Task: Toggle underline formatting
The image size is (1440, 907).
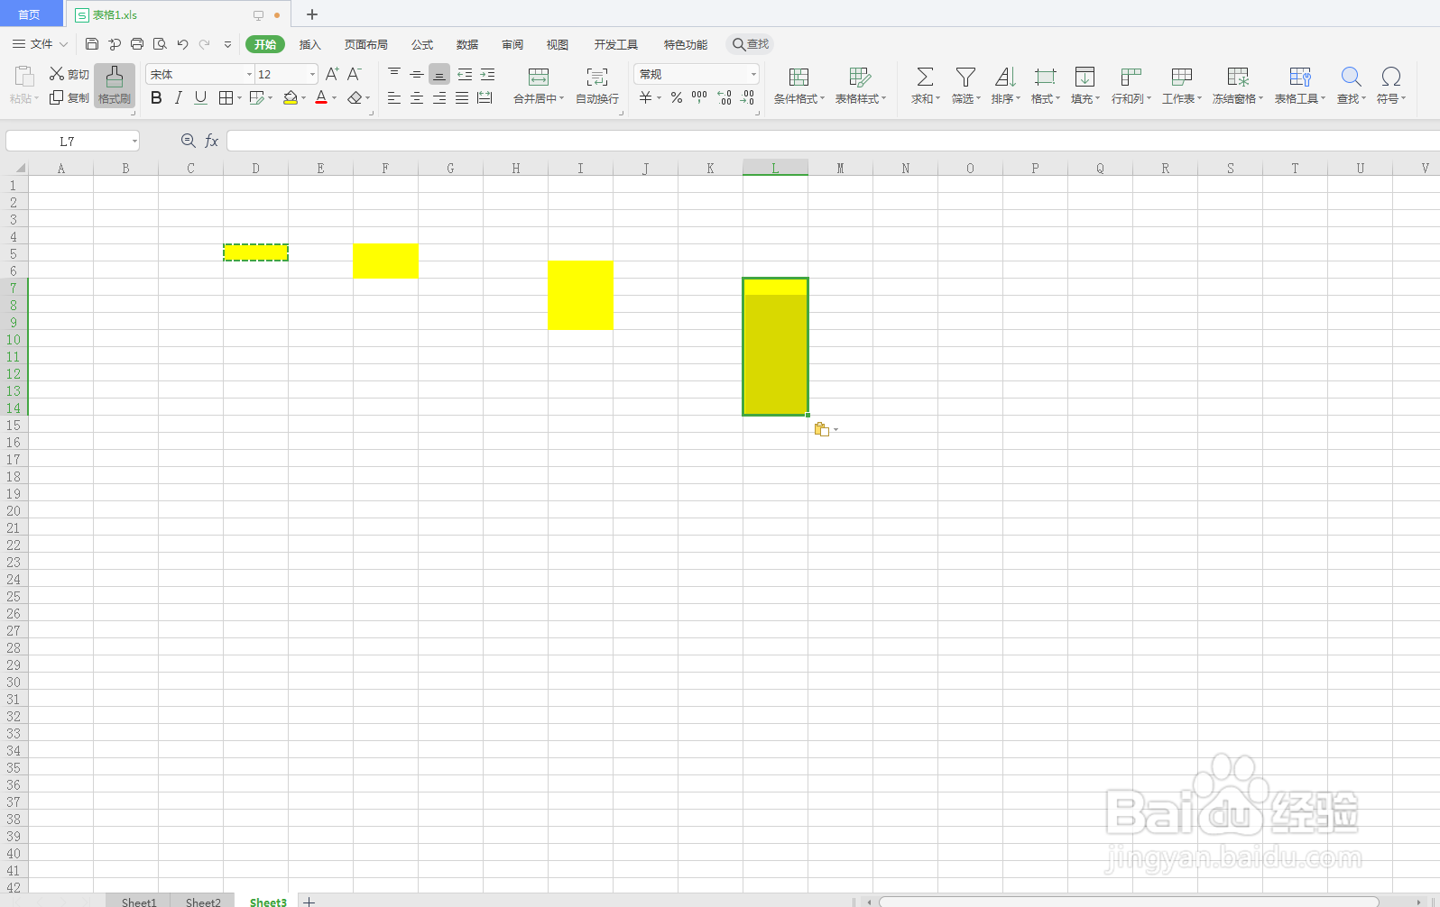Action: [200, 97]
